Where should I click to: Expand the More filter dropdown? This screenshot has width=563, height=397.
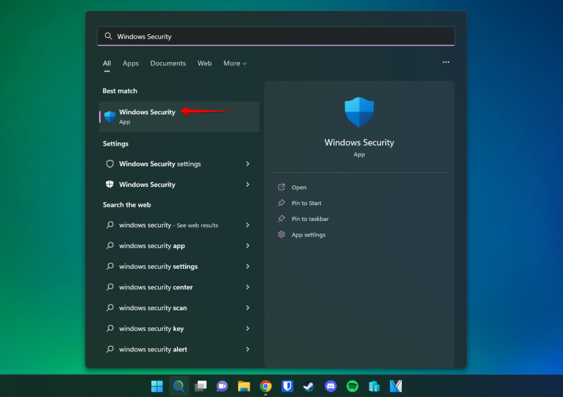[x=235, y=63]
